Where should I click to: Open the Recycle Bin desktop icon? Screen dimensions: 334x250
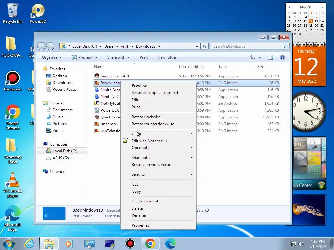(x=13, y=13)
